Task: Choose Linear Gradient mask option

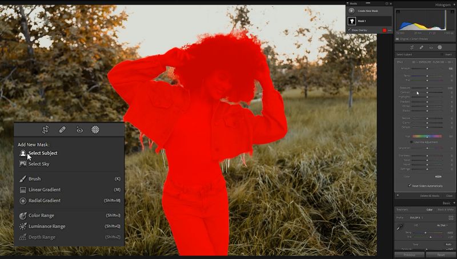Action: point(45,190)
